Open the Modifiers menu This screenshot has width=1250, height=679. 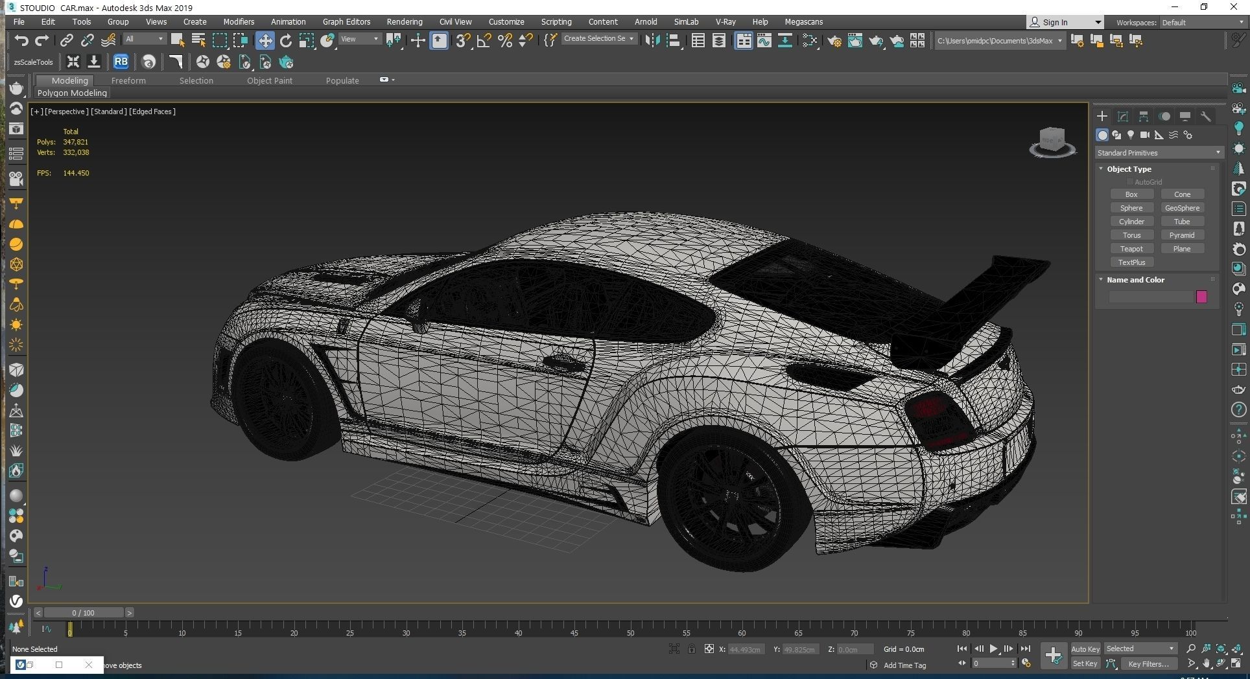239,21
